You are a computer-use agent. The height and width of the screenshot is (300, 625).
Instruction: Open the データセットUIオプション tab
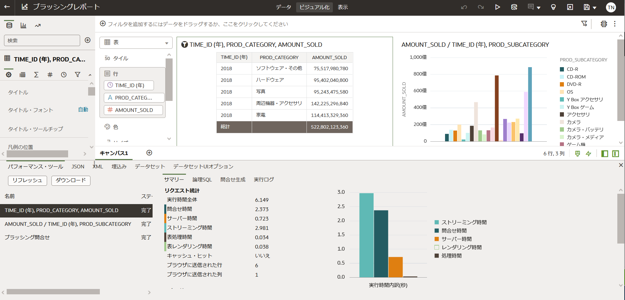pos(203,166)
